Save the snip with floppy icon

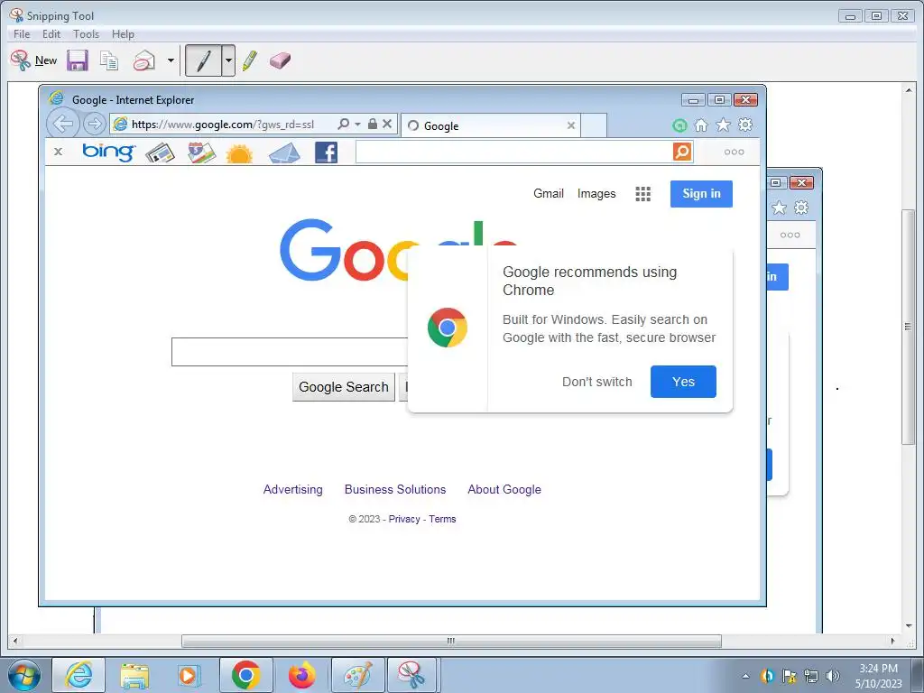coord(78,60)
